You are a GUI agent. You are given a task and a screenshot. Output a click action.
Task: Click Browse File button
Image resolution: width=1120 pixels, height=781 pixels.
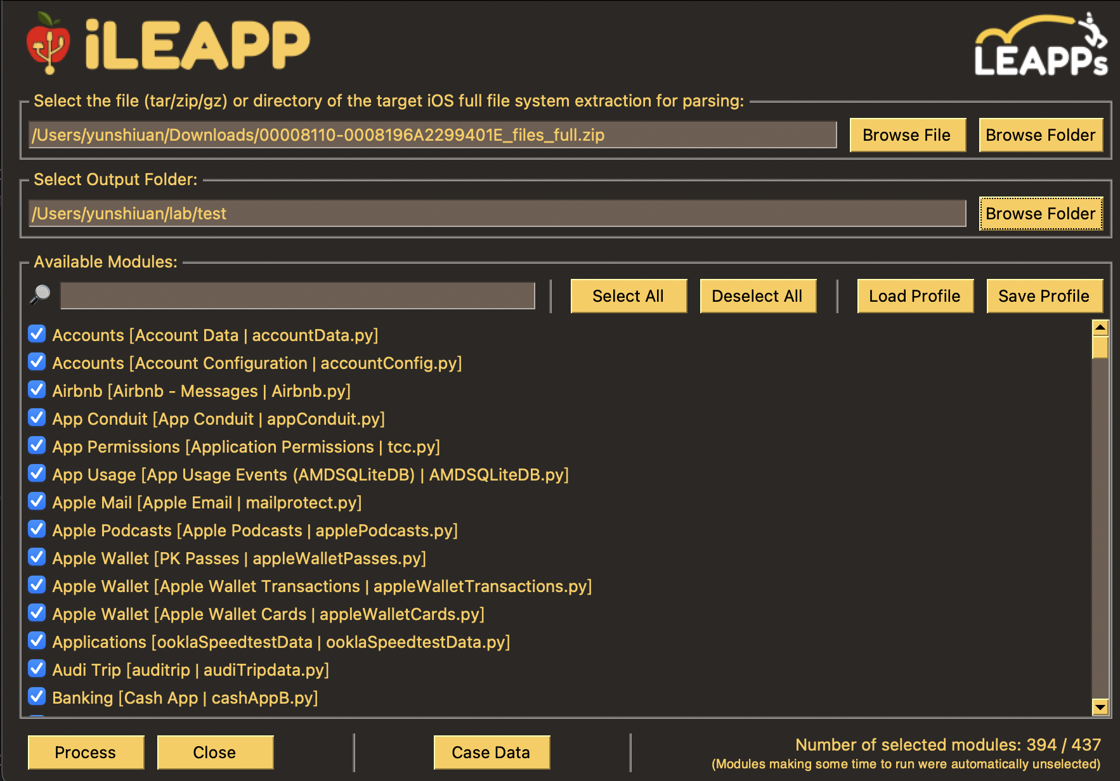(x=908, y=135)
